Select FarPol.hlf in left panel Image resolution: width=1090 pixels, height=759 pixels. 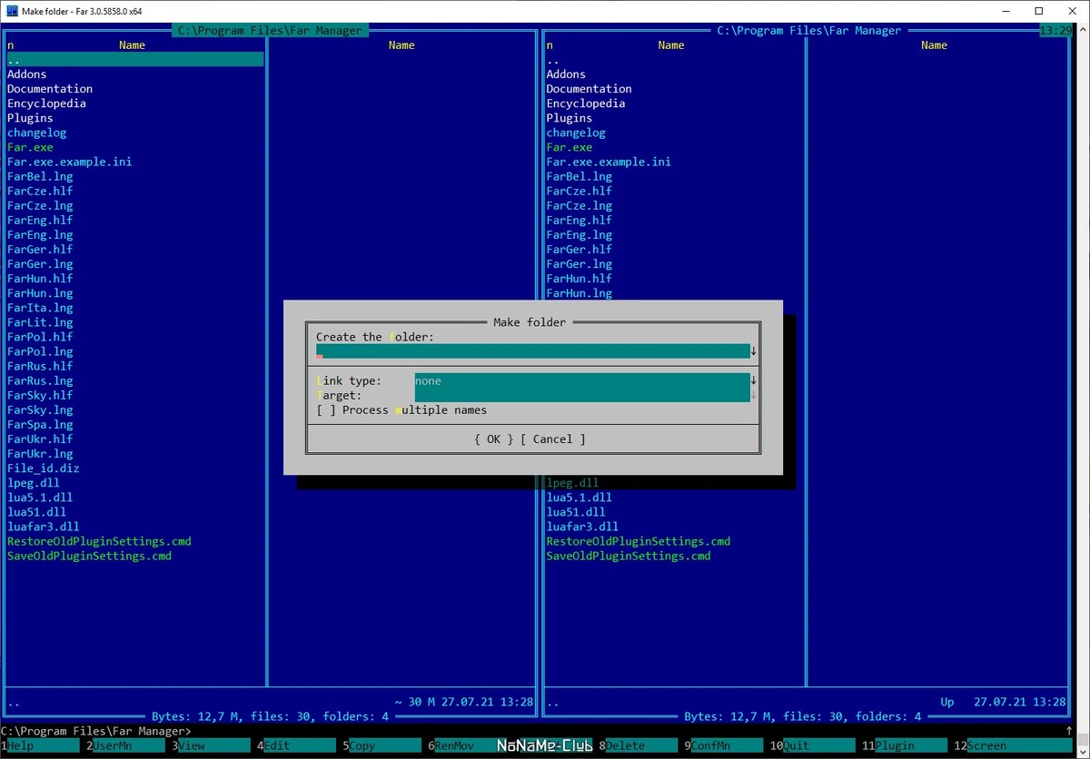click(40, 337)
